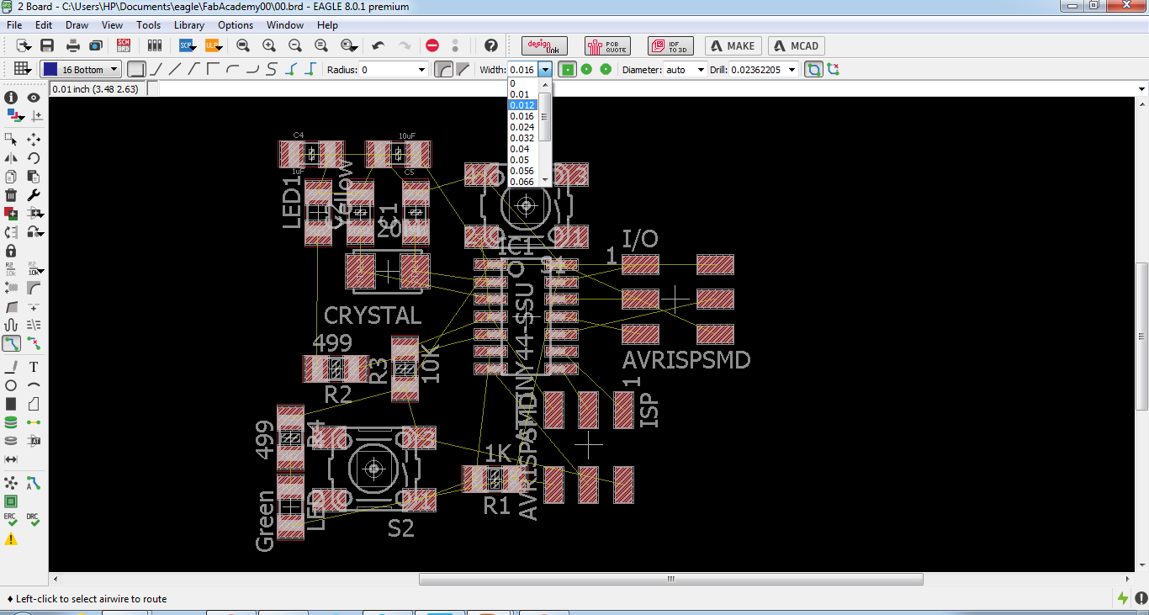The height and width of the screenshot is (615, 1149).
Task: Open the Draw menu
Action: [x=77, y=25]
